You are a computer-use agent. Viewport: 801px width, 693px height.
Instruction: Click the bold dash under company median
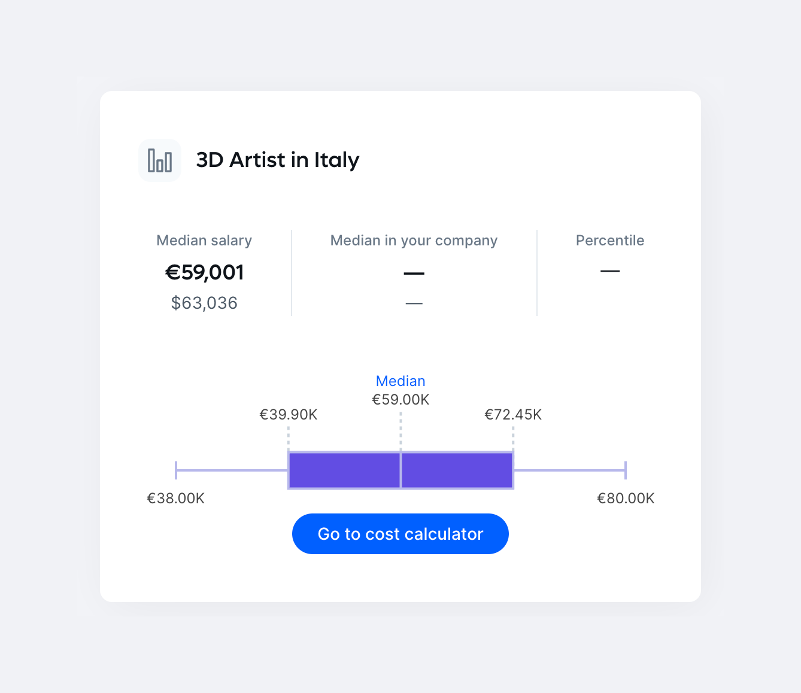point(414,273)
